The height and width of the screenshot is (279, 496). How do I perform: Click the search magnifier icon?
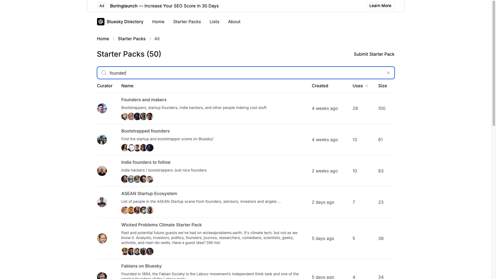click(104, 73)
